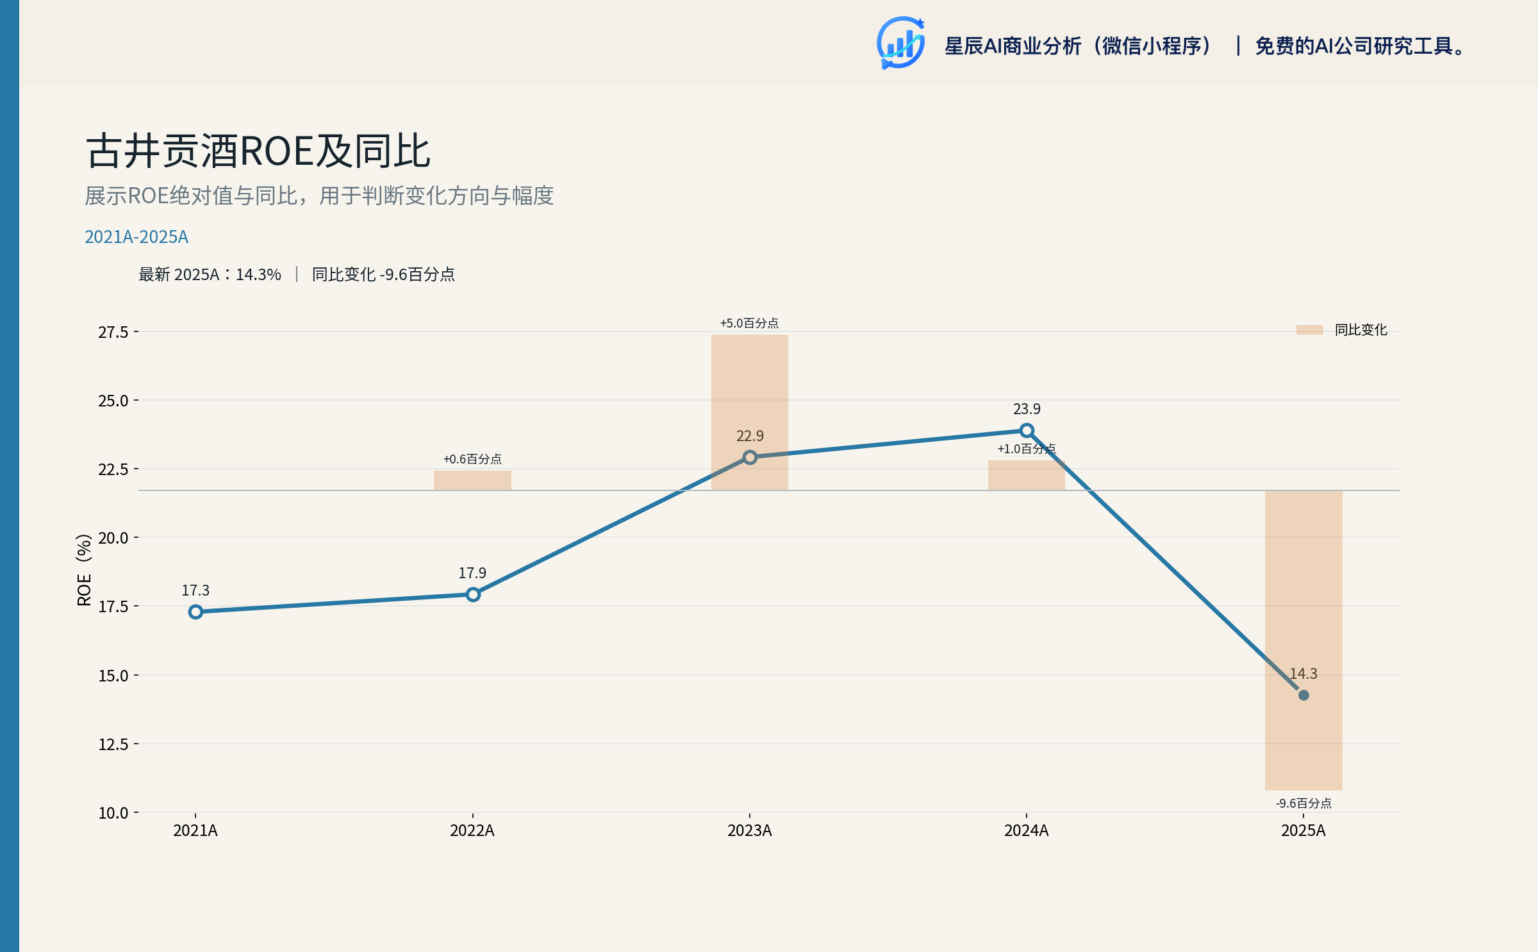The height and width of the screenshot is (952, 1538).
Task: Click the 同比变化 -9.6百分点 summary text
Action: pos(383,274)
